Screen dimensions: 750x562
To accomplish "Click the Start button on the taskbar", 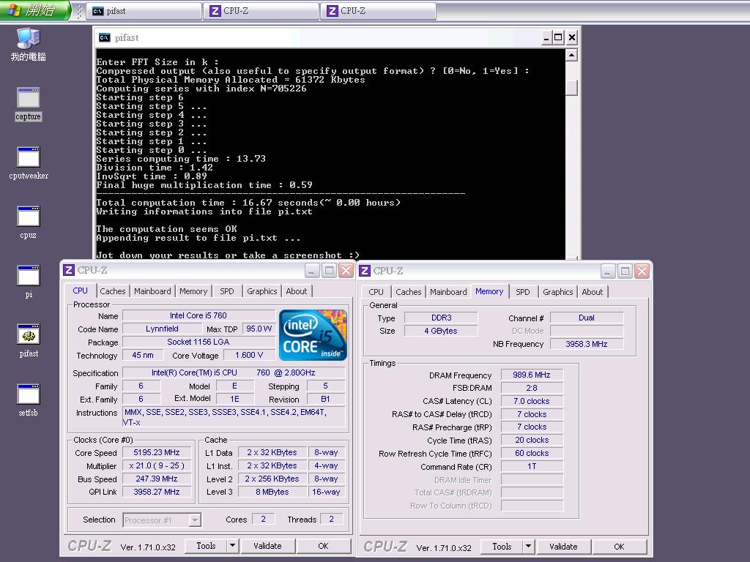I will click(x=35, y=10).
